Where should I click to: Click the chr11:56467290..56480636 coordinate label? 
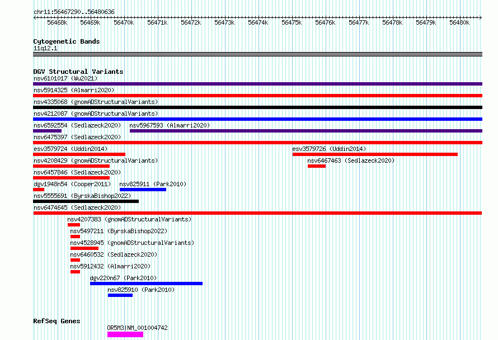tap(74, 12)
